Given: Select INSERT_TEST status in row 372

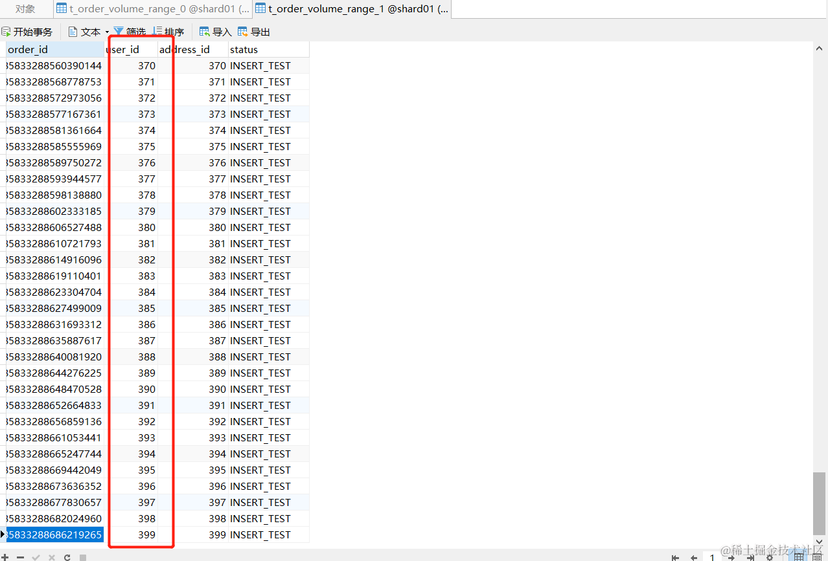Looking at the screenshot, I should pos(268,98).
